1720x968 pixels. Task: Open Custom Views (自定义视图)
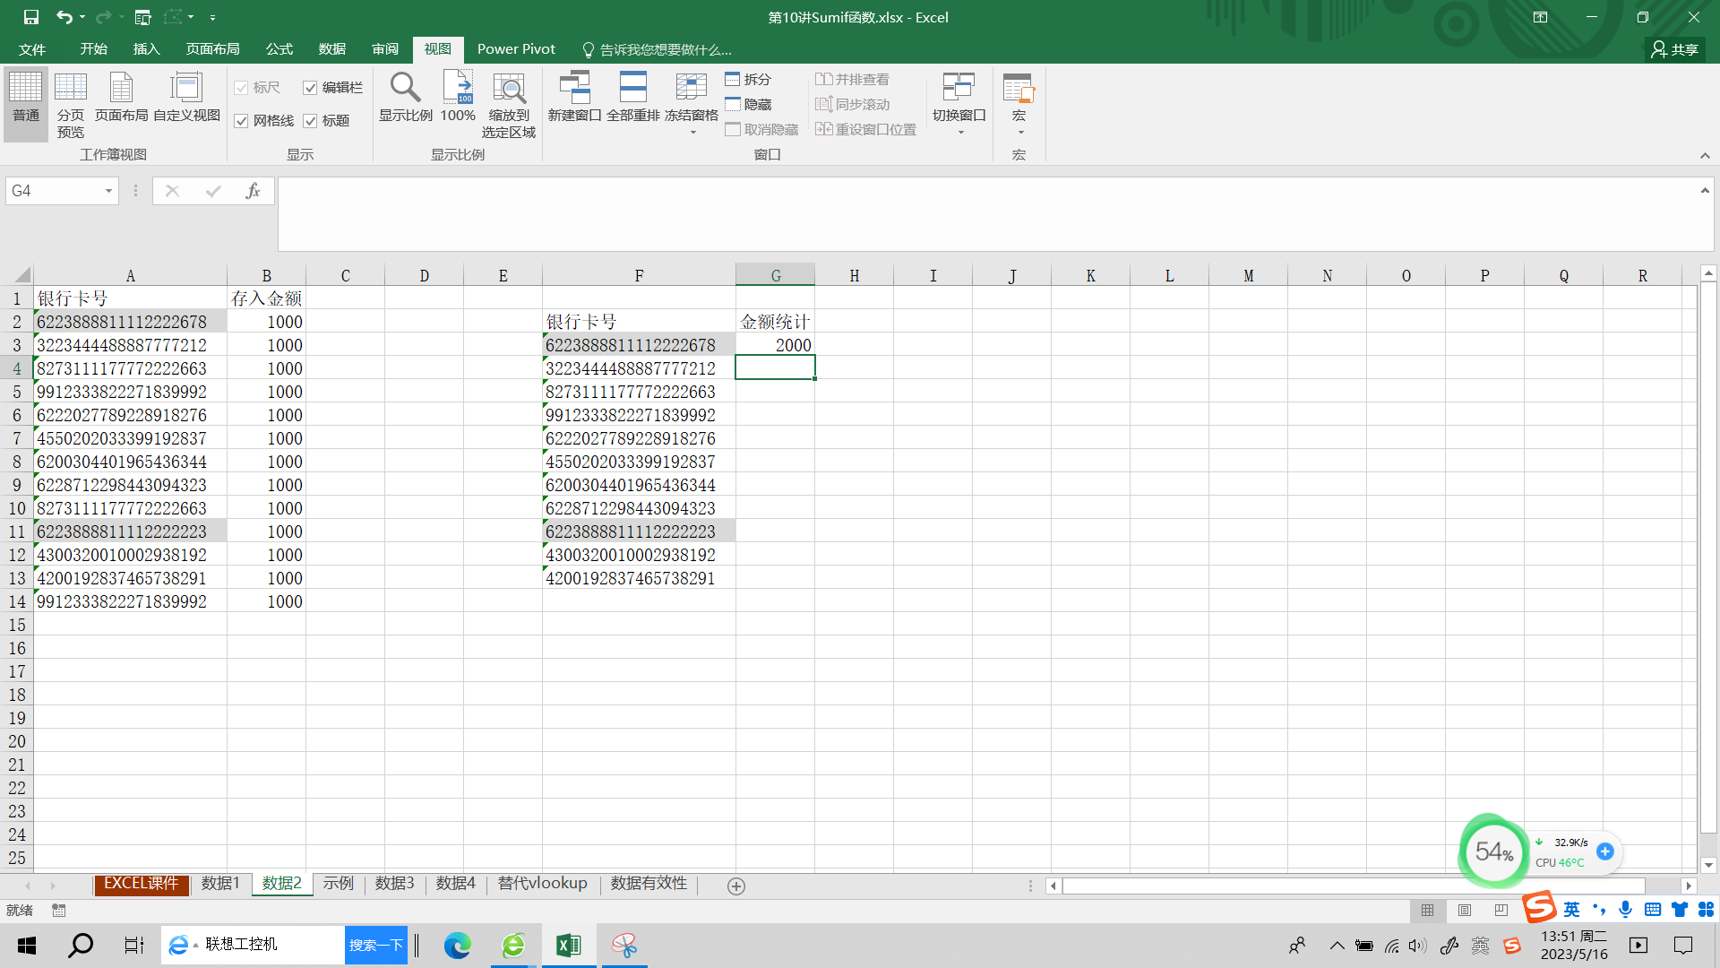[x=186, y=97]
